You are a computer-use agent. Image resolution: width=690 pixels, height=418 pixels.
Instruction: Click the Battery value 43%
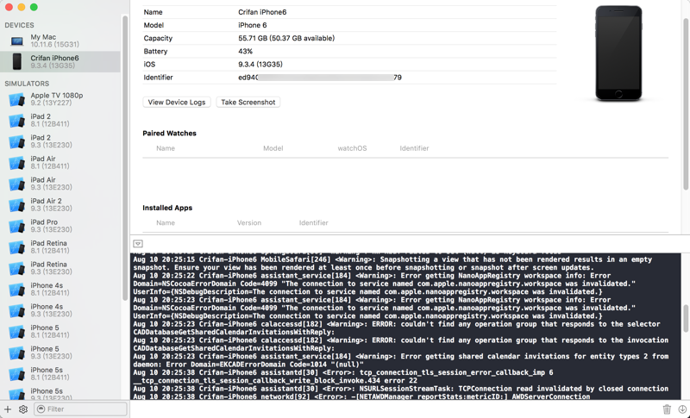coord(246,52)
